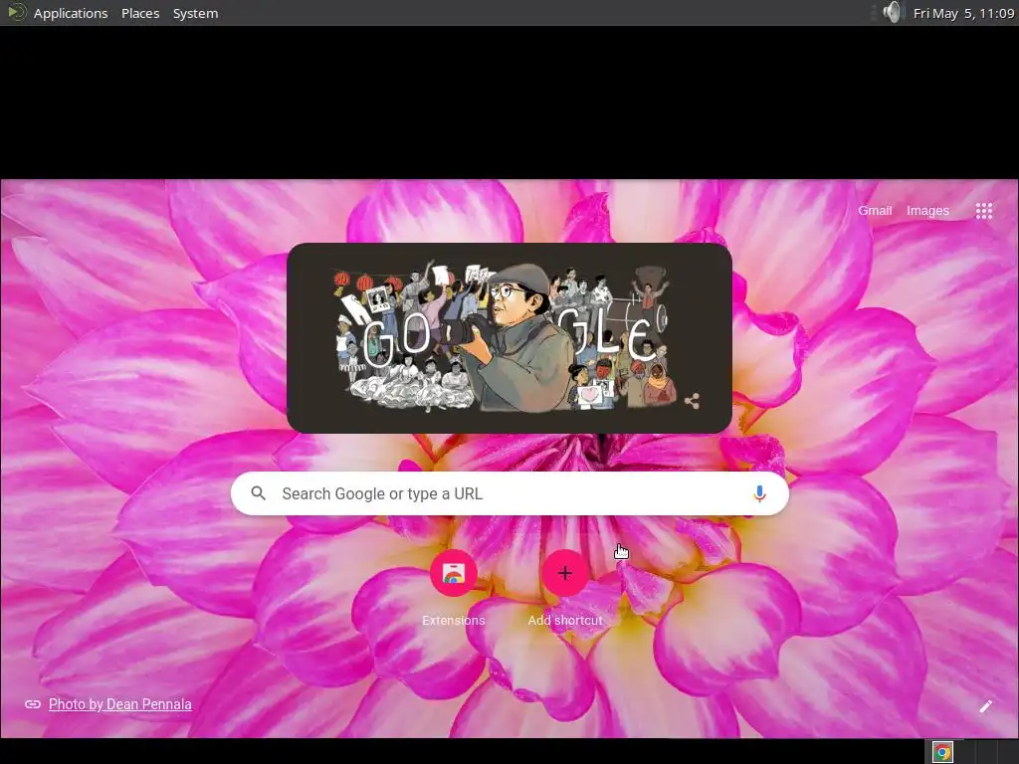
Task: Click the link icon beside photo credit
Action: 33,704
